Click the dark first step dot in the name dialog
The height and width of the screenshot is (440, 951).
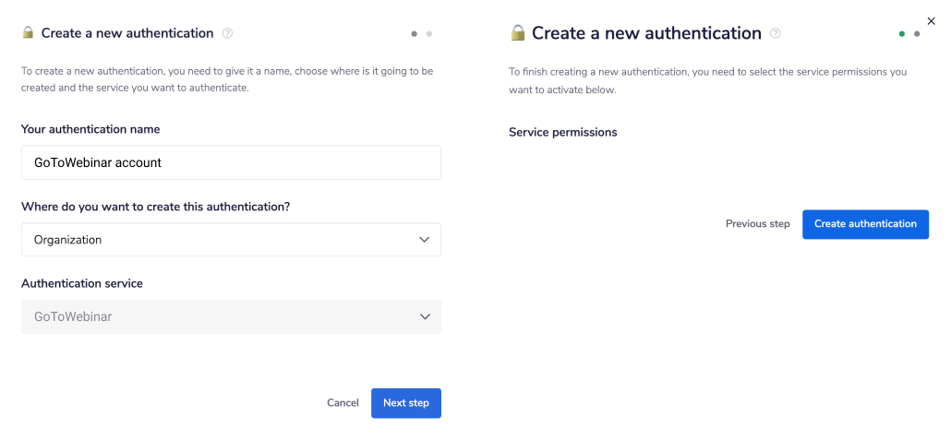pos(415,34)
